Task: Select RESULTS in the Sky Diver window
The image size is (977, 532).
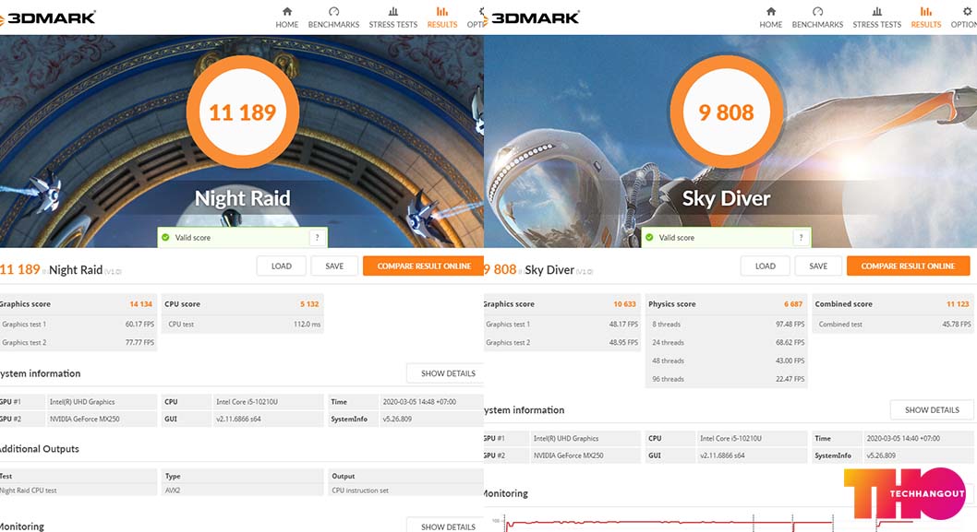Action: point(926,18)
